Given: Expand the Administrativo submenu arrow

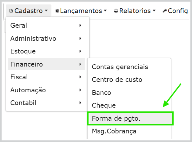Looking at the screenshot, I should [x=81, y=39].
